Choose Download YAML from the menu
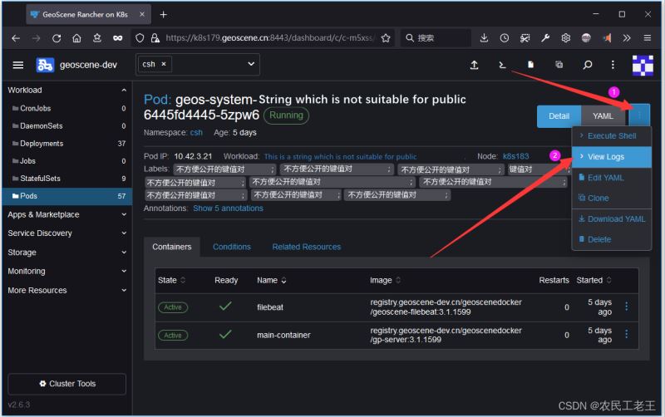Screen dimensions: 665x417 (616, 219)
